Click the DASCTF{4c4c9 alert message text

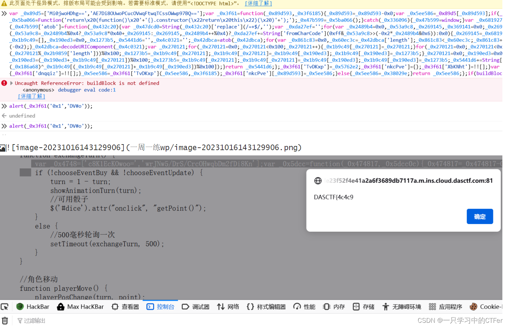pyautogui.click(x=334, y=197)
